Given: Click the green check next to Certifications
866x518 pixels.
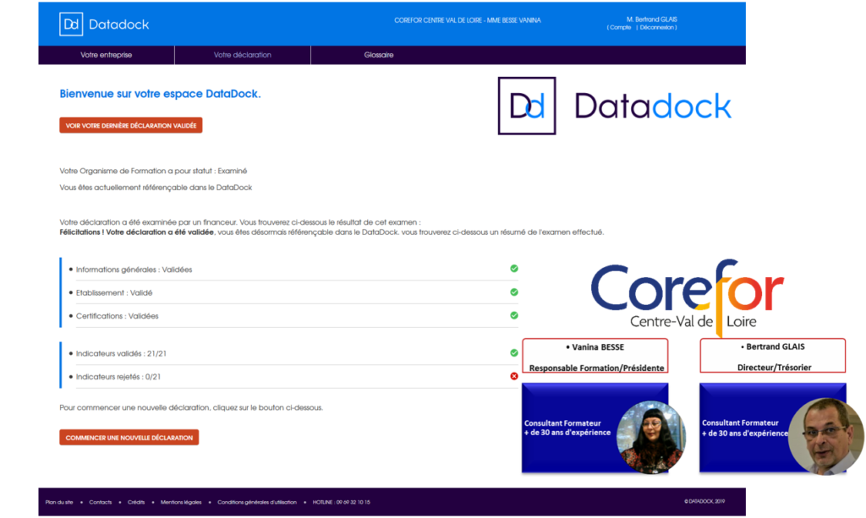Looking at the screenshot, I should tap(514, 315).
